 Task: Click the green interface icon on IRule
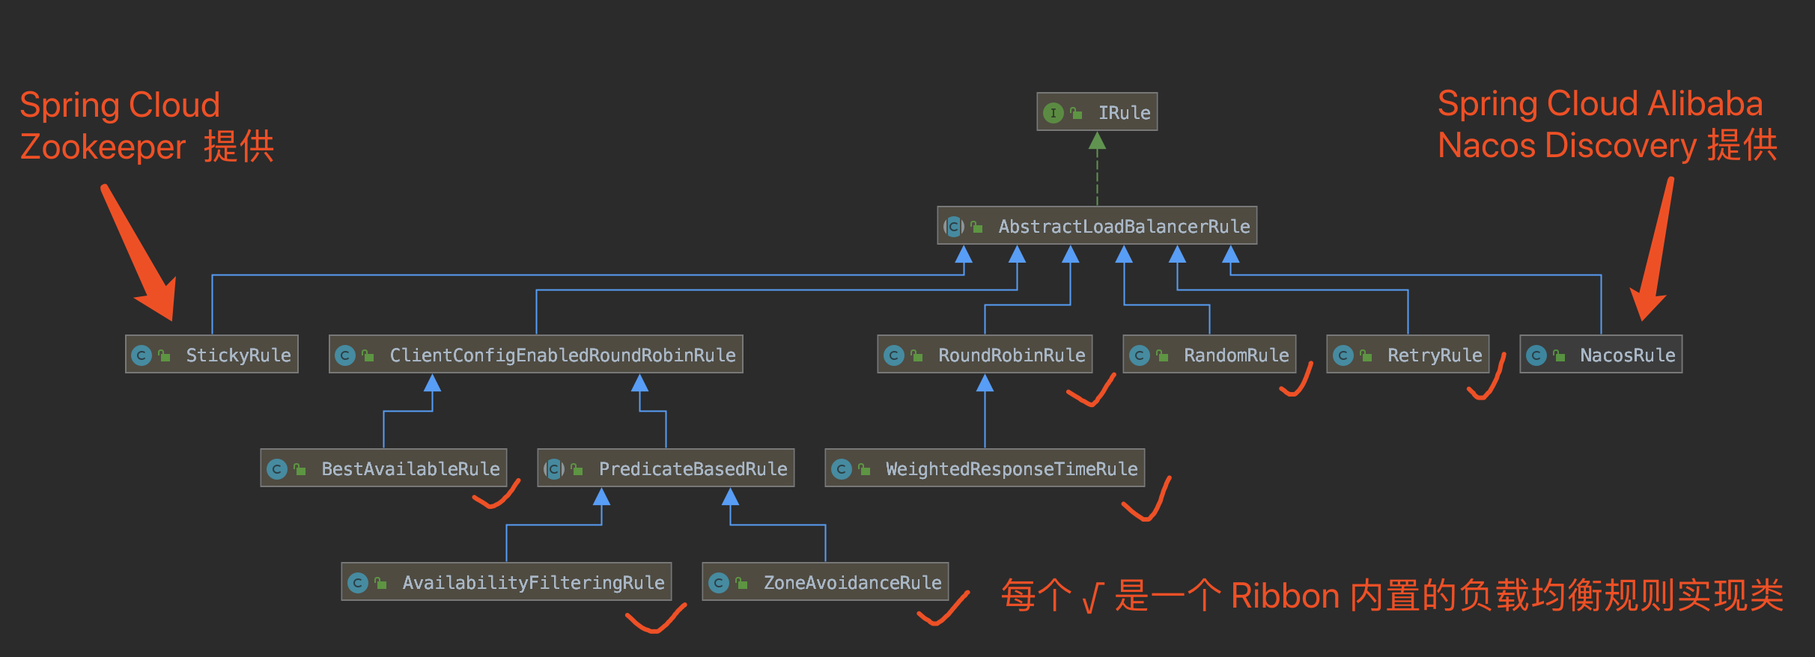click(x=1054, y=113)
